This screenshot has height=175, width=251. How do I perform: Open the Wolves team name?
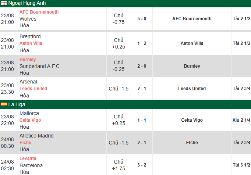[28, 19]
